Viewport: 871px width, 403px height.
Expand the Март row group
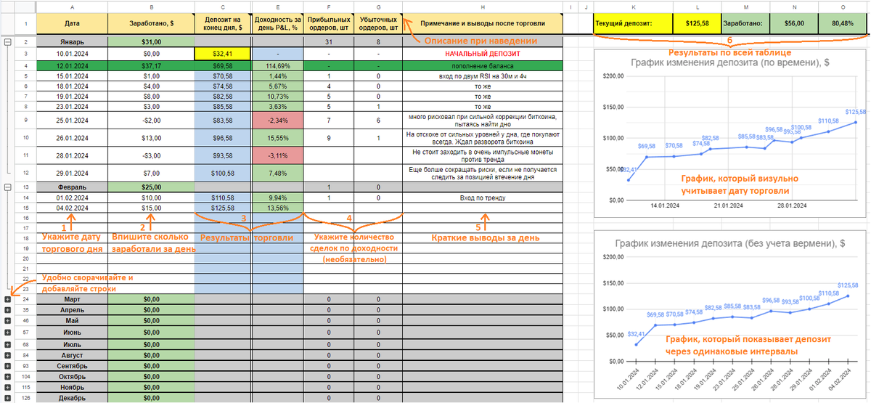(7, 298)
